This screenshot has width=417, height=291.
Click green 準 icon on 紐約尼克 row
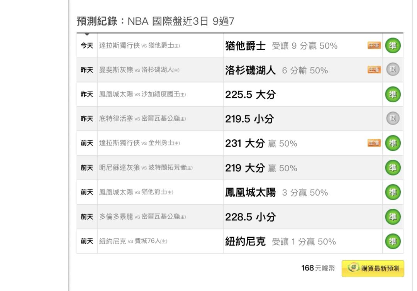pos(393,241)
